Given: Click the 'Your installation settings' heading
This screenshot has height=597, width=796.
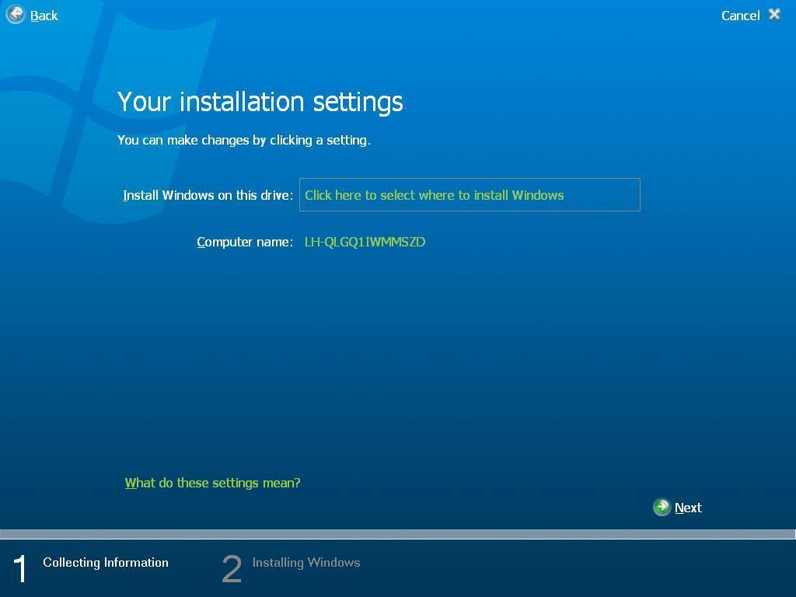Looking at the screenshot, I should pyautogui.click(x=260, y=102).
